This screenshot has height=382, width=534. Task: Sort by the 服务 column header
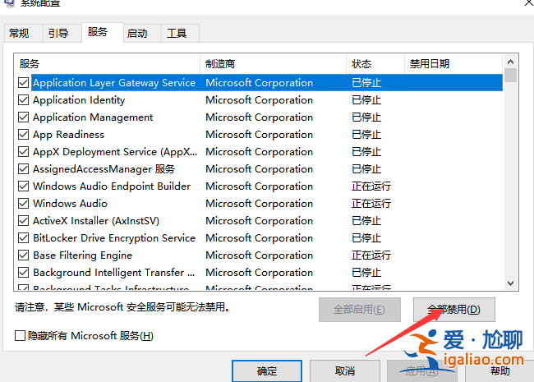tap(107, 64)
